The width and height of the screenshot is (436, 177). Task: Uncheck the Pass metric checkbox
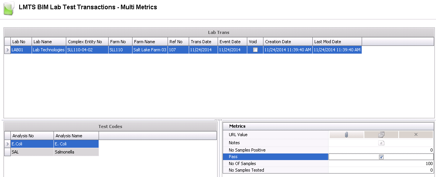click(x=381, y=157)
